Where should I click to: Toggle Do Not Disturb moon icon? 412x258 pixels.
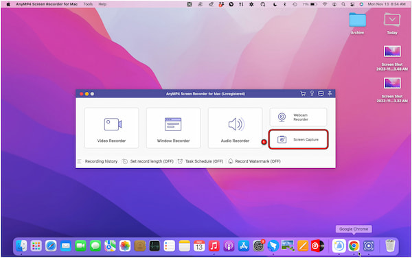point(275,4)
